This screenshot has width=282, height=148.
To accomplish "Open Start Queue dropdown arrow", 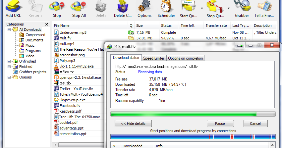I will pyautogui.click(x=202, y=8).
